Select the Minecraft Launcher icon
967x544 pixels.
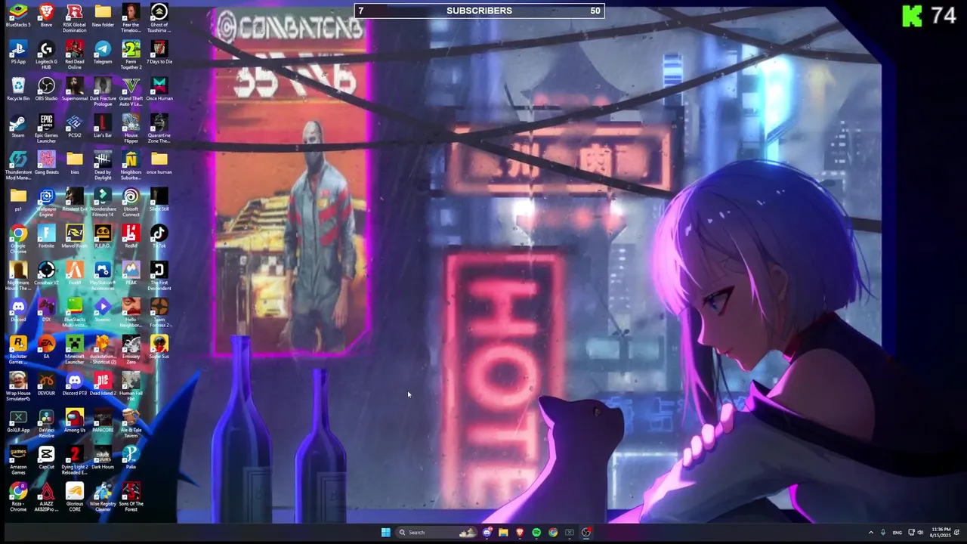point(74,351)
